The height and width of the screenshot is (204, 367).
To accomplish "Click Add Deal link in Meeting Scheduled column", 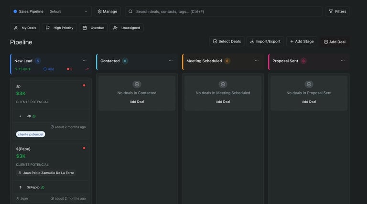I will click(223, 102).
